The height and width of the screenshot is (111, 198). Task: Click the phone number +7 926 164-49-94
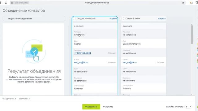click(x=83, y=53)
